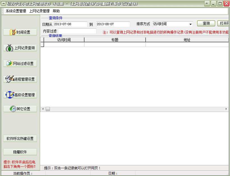The width and height of the screenshot is (230, 176).
Task: Open 高级设置管理 panel
Action: (x=20, y=95)
